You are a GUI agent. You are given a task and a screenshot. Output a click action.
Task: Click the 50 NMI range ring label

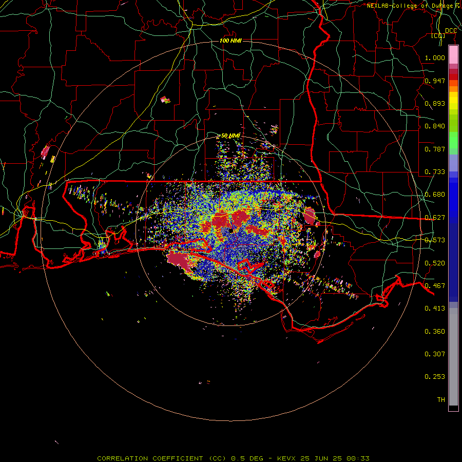[x=230, y=136]
